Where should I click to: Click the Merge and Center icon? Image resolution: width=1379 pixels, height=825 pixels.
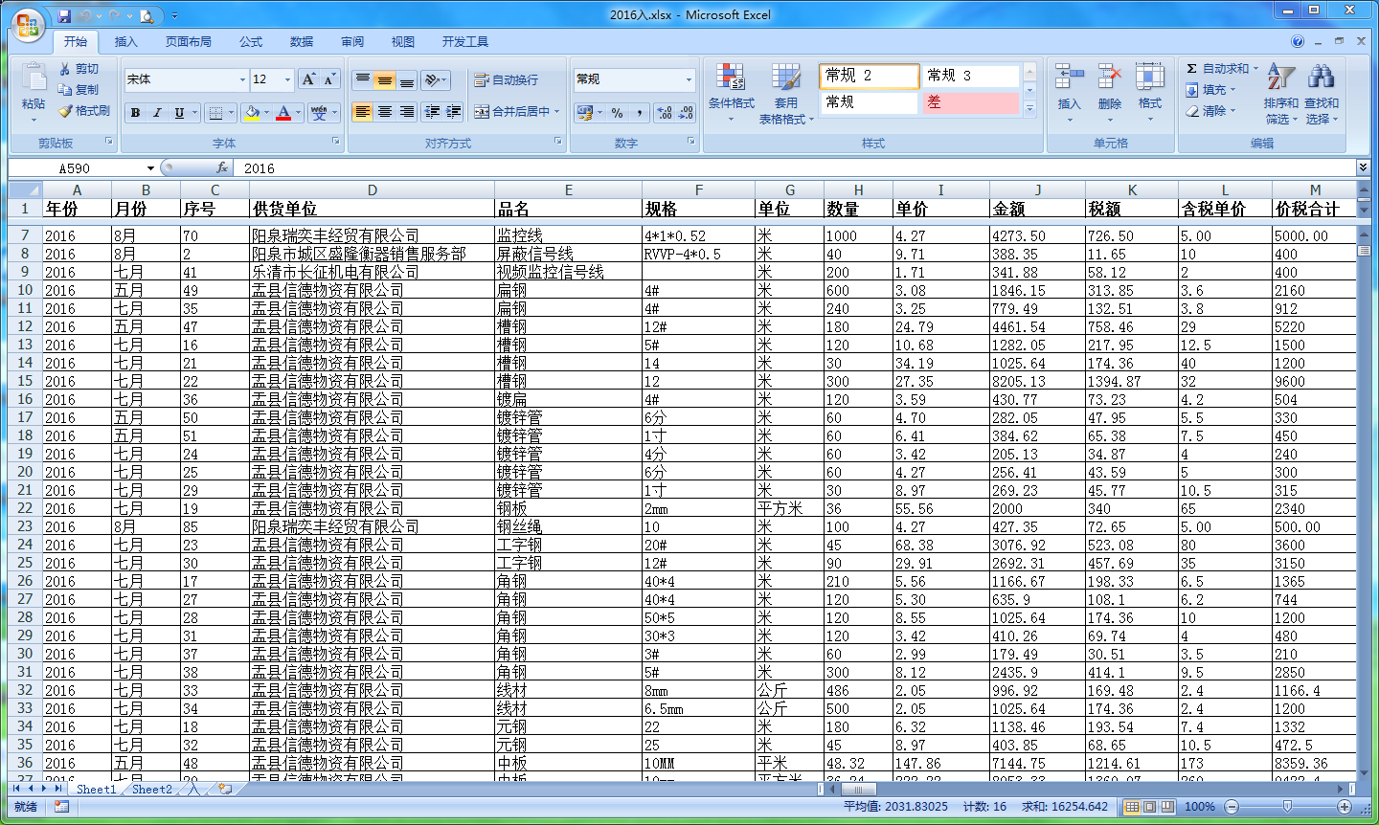click(x=482, y=112)
